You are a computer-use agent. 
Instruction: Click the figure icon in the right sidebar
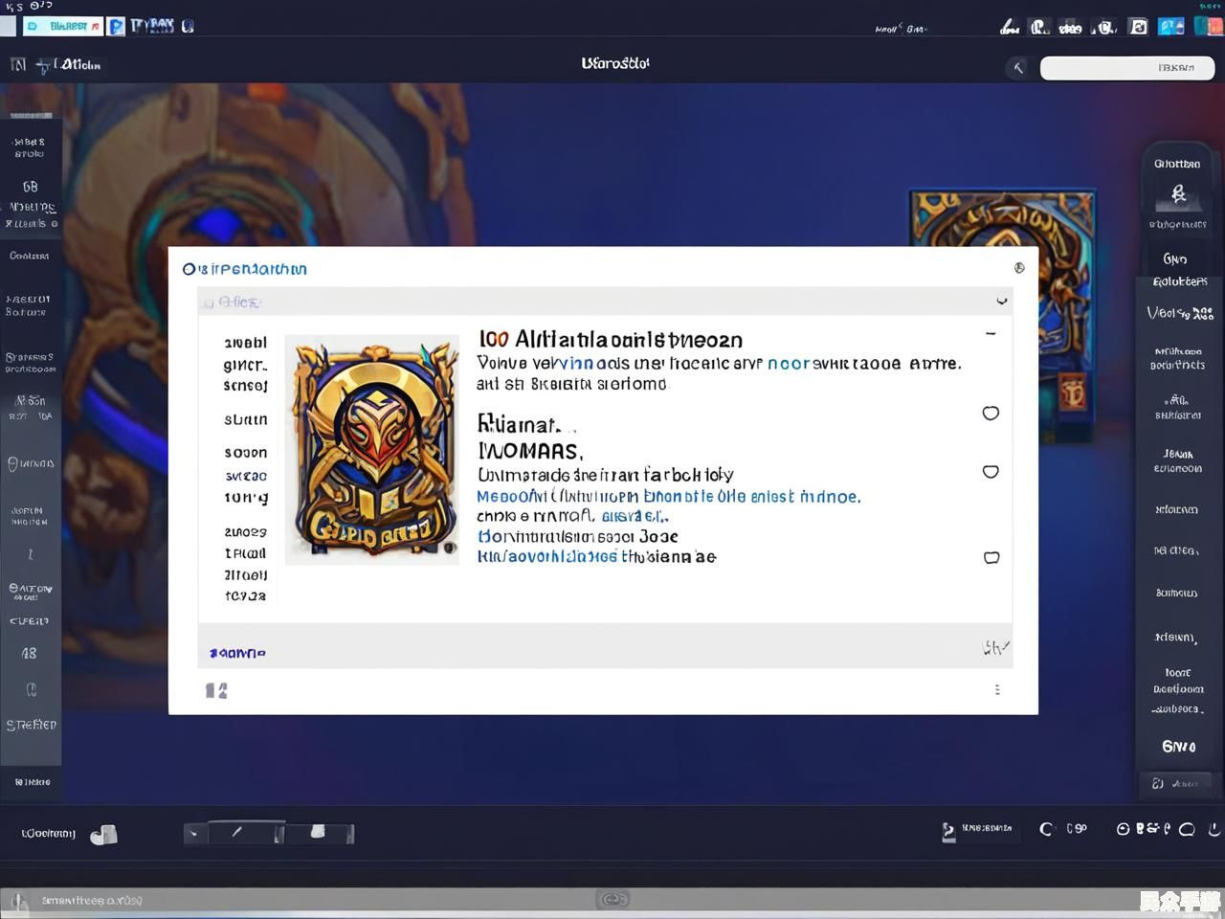pyautogui.click(x=1178, y=194)
